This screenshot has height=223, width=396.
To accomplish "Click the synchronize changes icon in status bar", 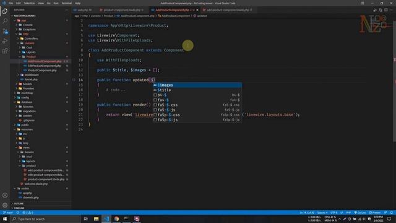I will coord(18,212).
